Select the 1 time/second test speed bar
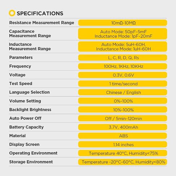This screenshot has height=176, width=176. point(123,84)
